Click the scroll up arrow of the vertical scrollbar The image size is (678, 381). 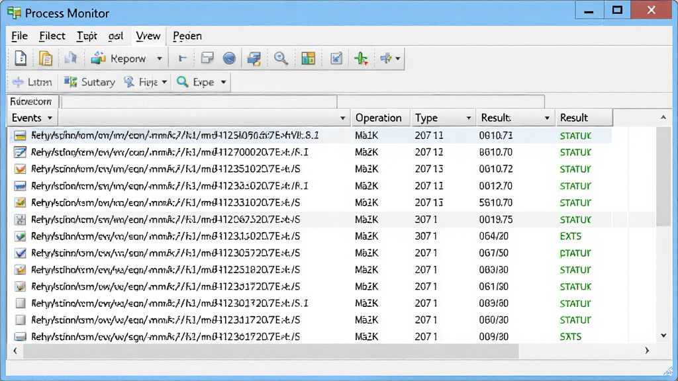point(663,118)
